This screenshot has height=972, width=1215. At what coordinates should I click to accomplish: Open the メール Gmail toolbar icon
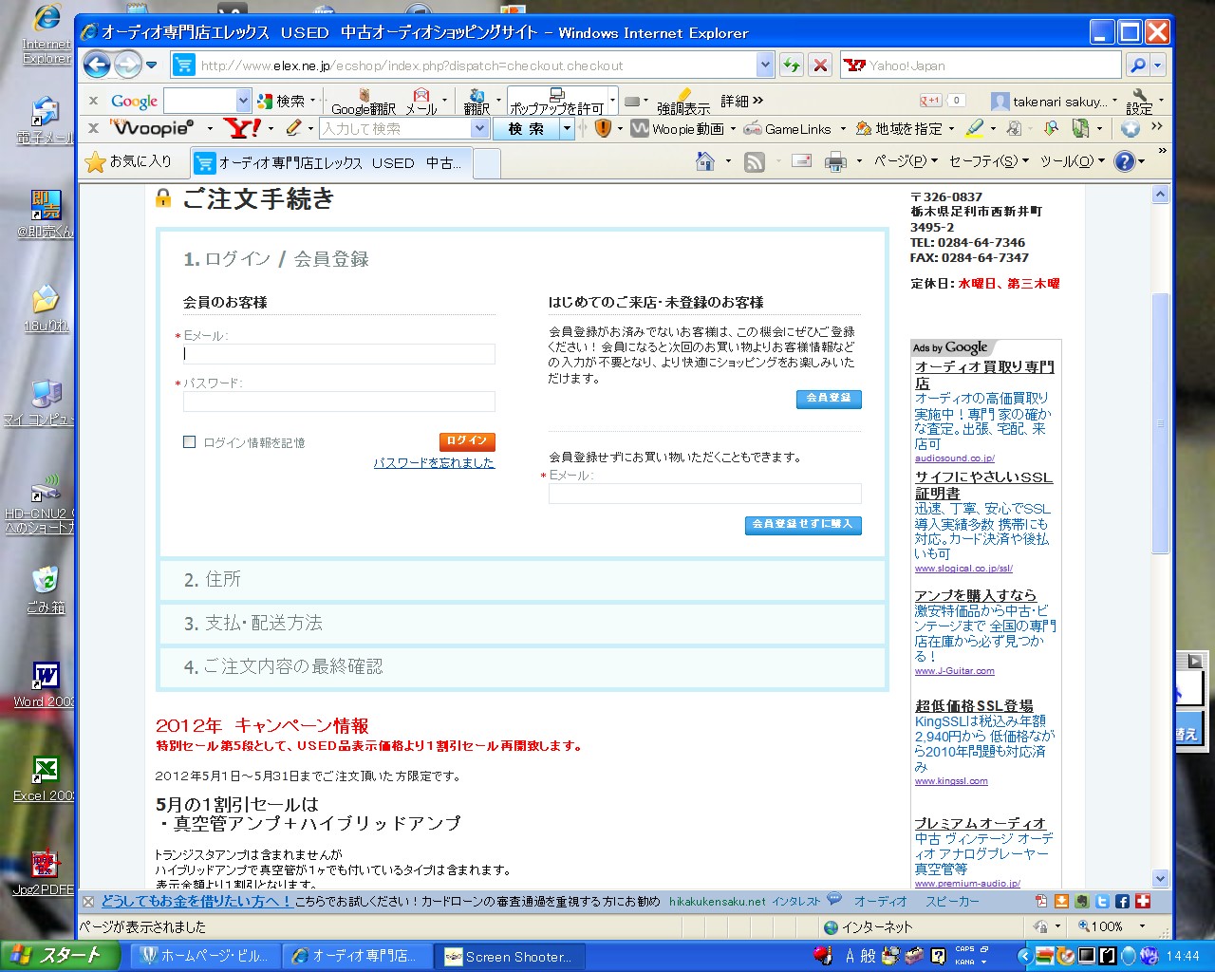click(421, 102)
